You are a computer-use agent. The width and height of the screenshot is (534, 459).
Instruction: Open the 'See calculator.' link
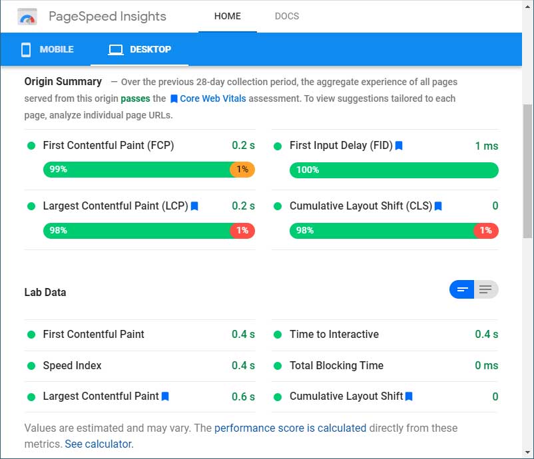99,444
